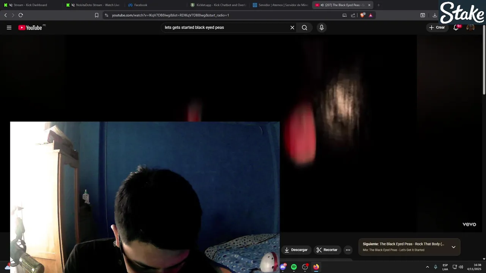Open the Brave Shields lion icon
Viewport: 486px width, 273px height.
(x=362, y=15)
